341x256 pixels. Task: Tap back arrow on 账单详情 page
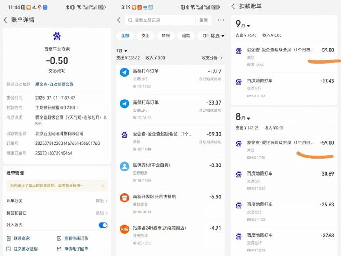(5, 20)
